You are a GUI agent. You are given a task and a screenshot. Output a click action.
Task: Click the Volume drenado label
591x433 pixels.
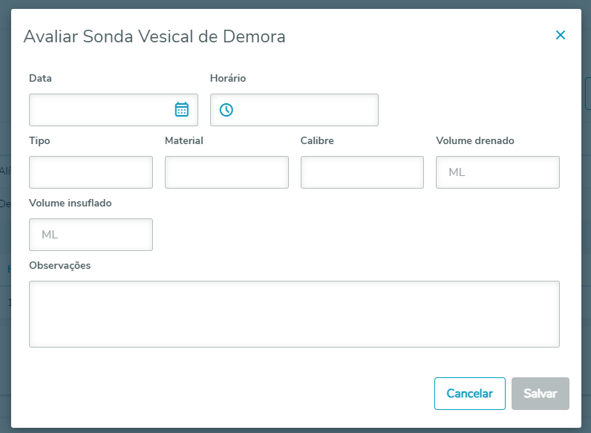coord(474,140)
